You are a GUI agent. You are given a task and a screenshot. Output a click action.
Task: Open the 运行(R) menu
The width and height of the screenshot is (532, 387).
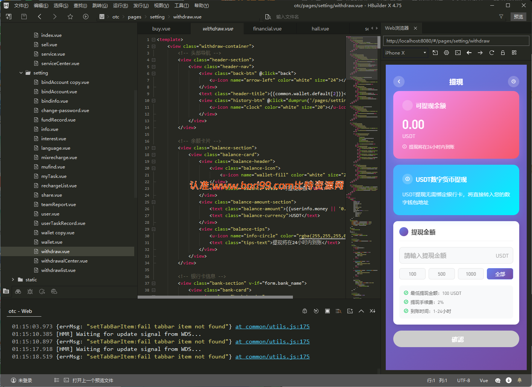(x=120, y=6)
